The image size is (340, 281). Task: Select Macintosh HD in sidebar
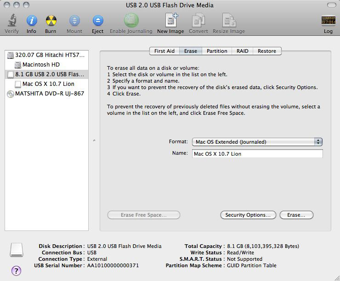coord(46,65)
